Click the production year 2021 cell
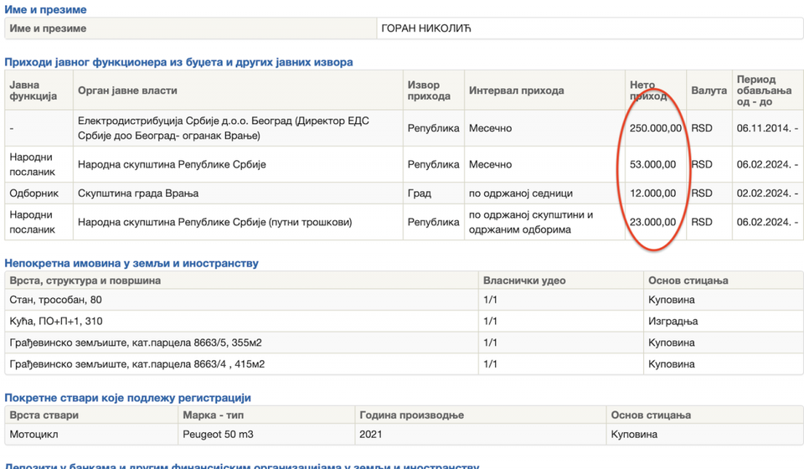 [481, 434]
